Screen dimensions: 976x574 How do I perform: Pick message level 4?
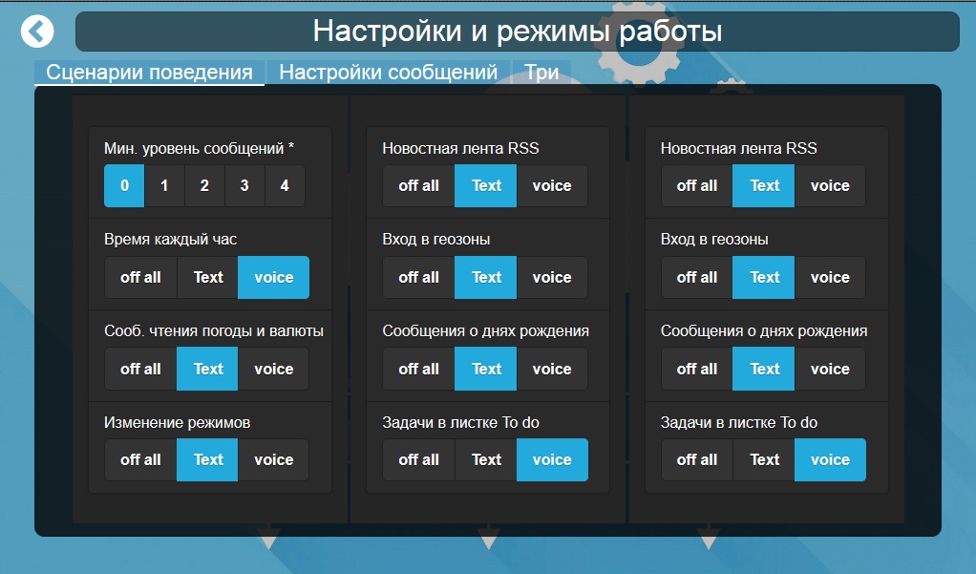(x=285, y=185)
